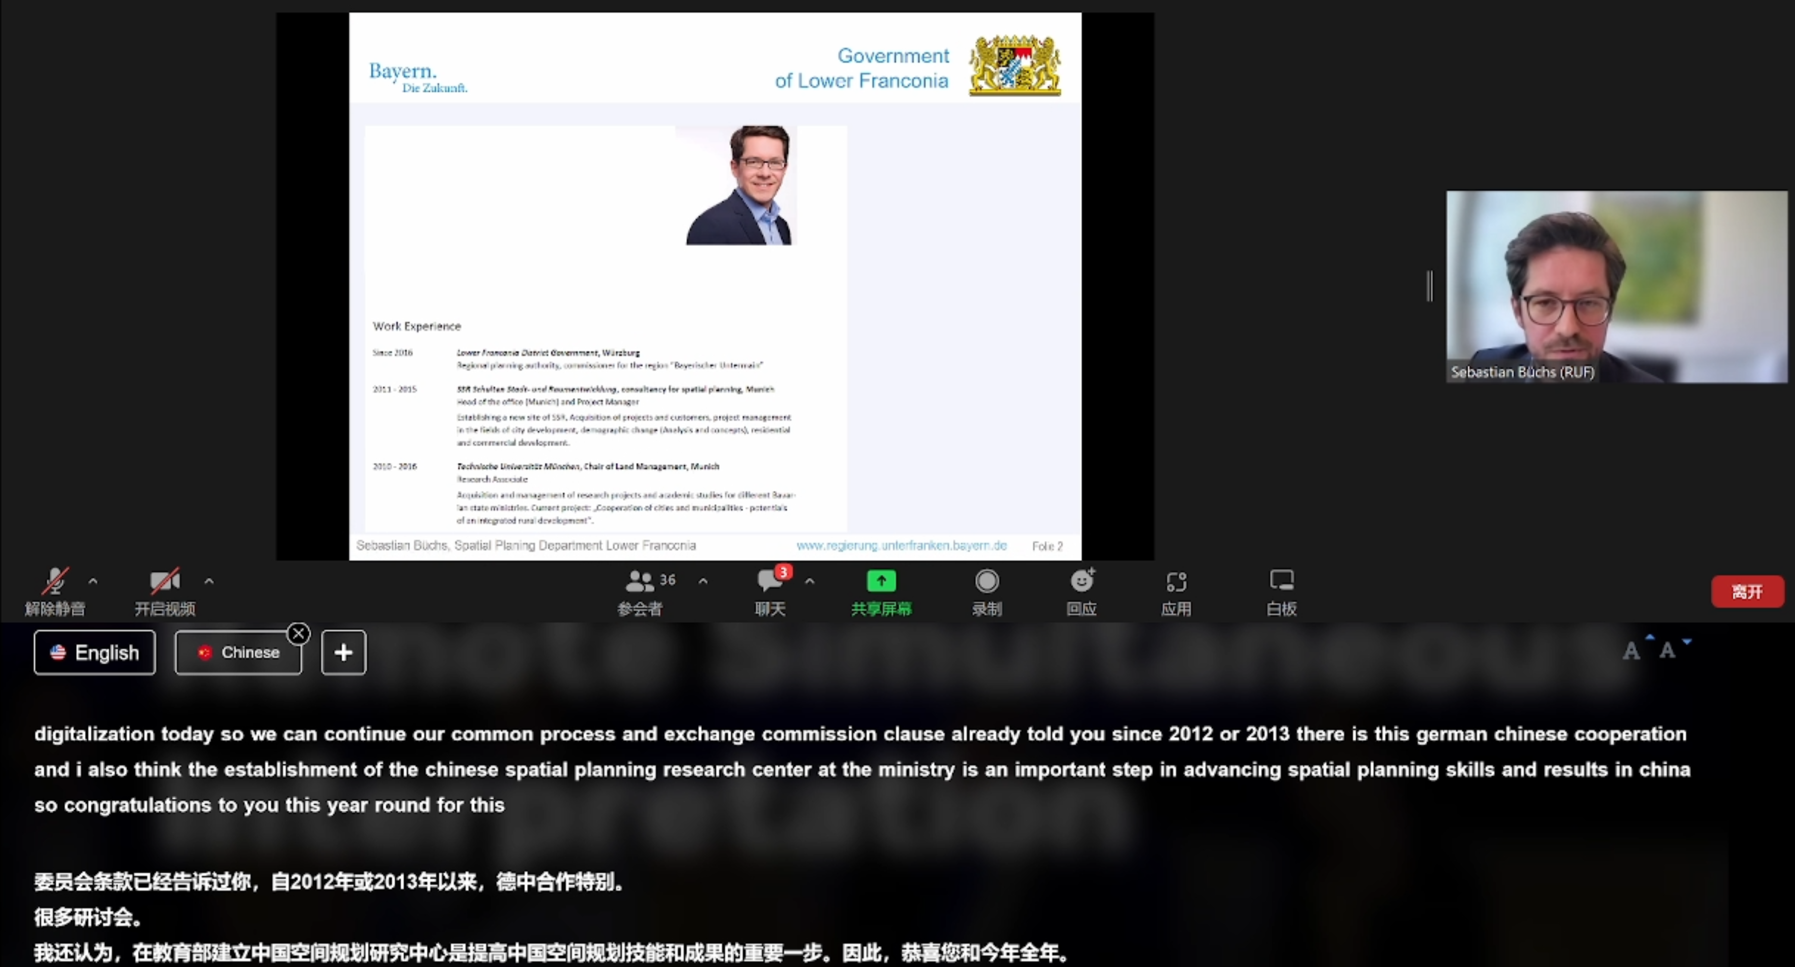
Task: Leave the meeting with red 离开 button
Action: [x=1747, y=591]
